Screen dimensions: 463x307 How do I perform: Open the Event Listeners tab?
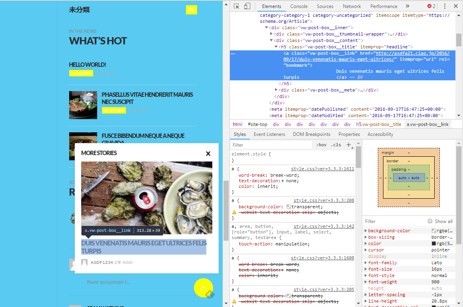[x=269, y=134]
